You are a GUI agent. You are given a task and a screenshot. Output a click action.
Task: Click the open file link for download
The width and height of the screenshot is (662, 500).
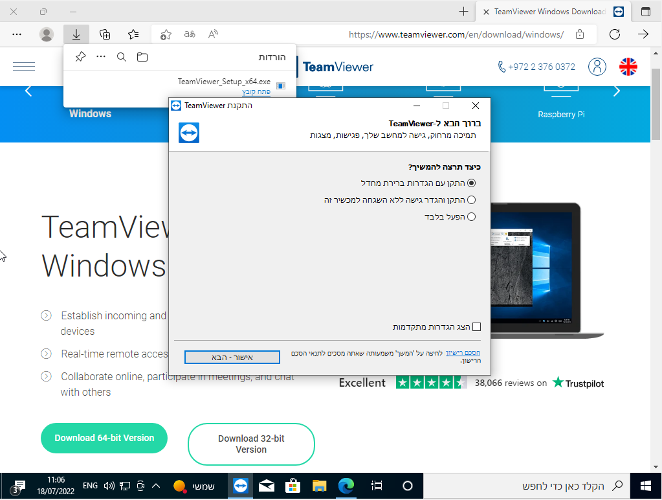point(256,92)
